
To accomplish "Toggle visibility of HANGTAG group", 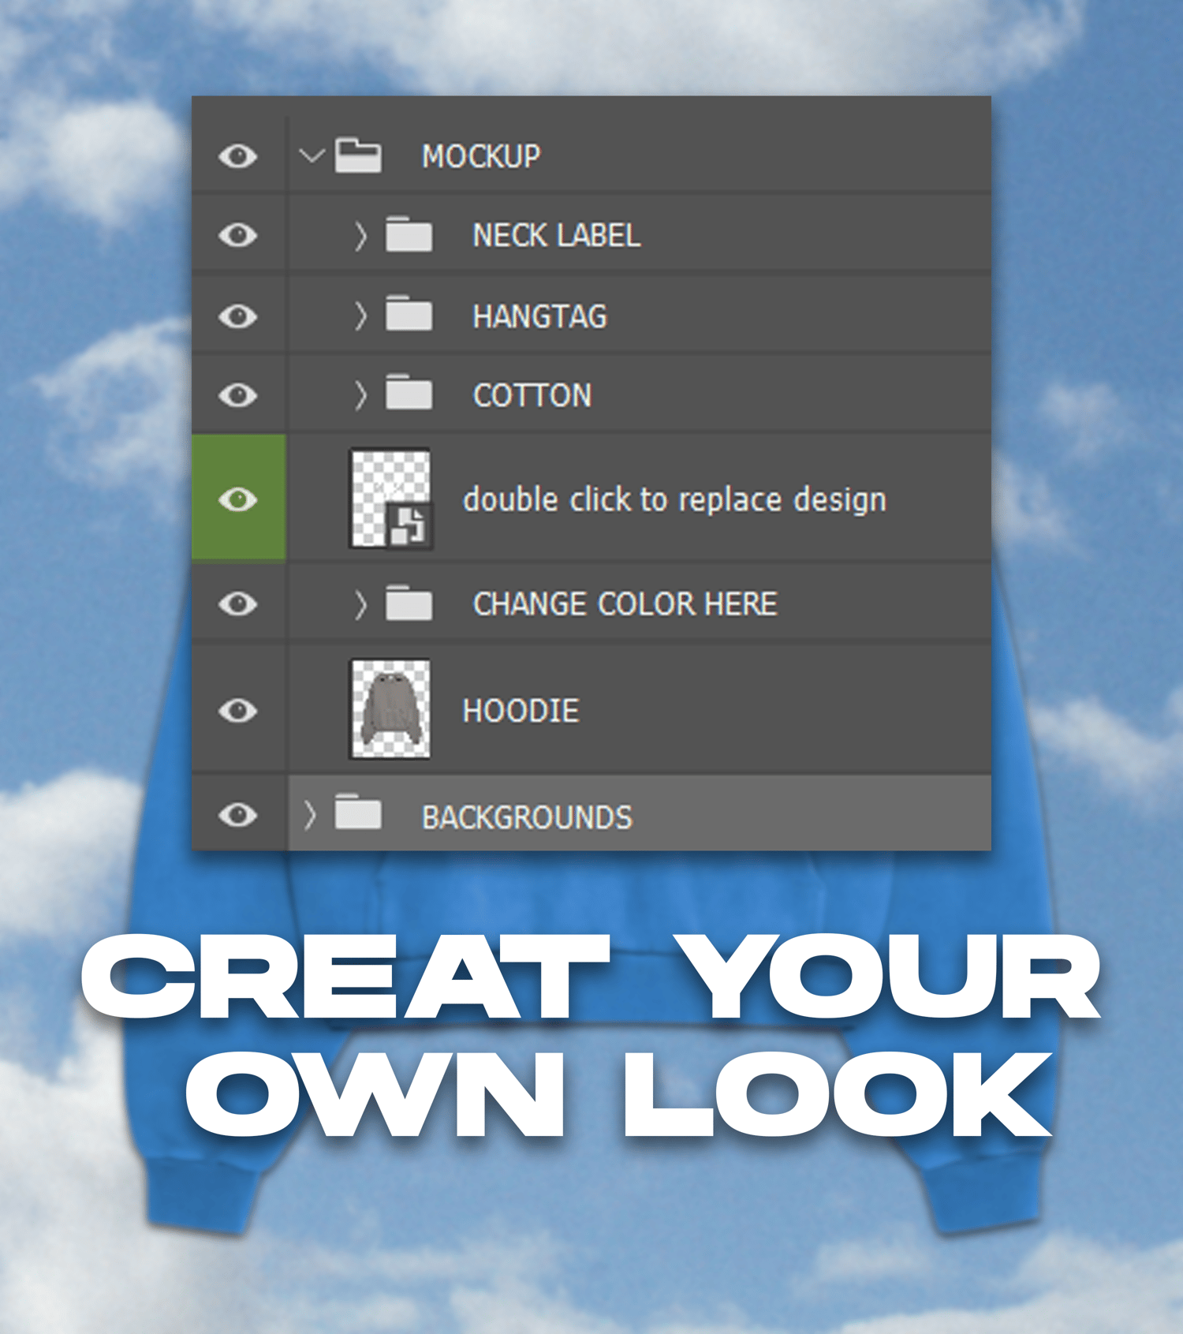I will click(238, 316).
